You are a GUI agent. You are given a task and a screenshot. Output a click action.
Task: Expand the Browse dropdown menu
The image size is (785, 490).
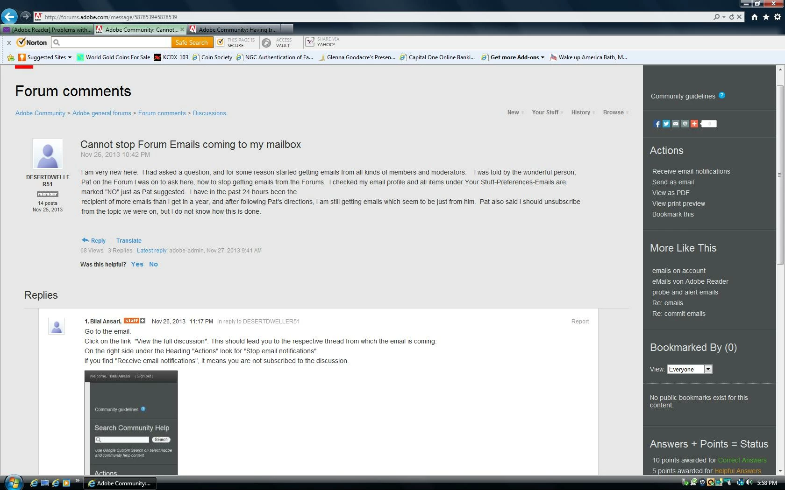pyautogui.click(x=615, y=112)
